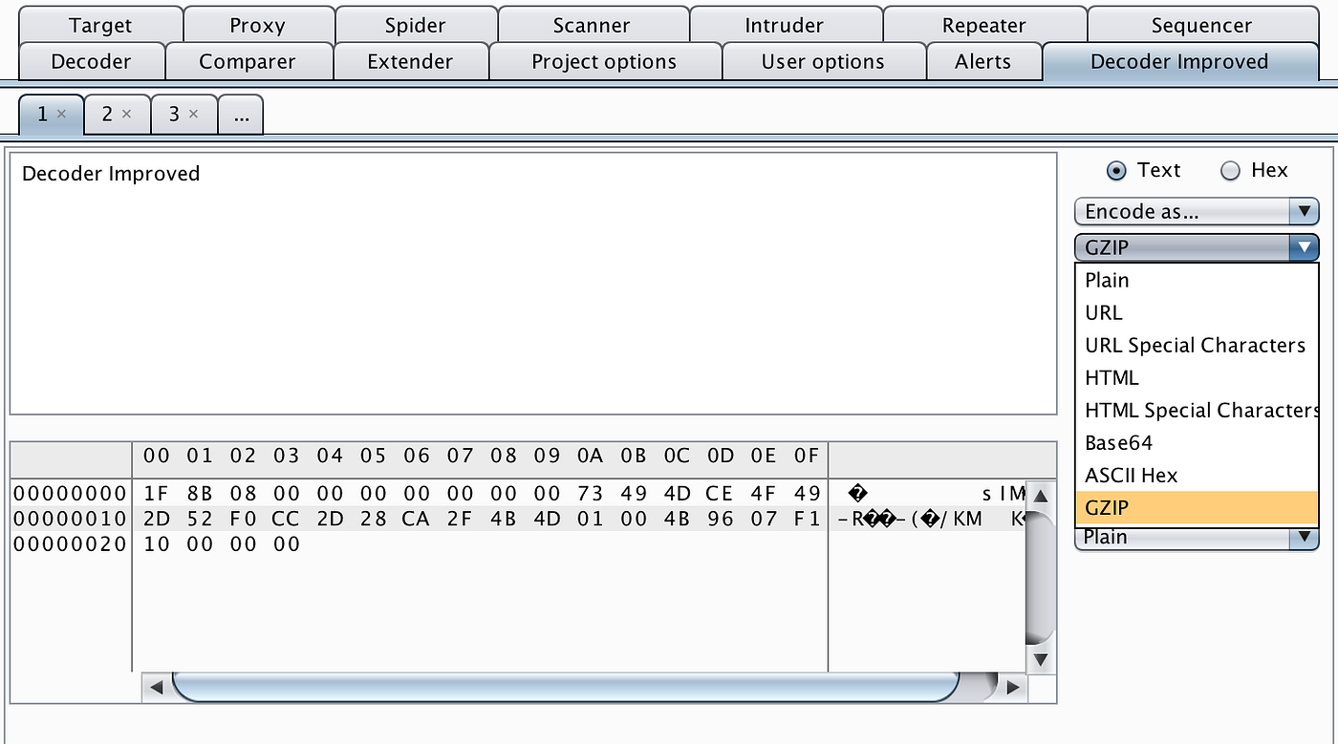Open a new tab with the ... tab
Viewport: 1338px width, 744px height.
tap(241, 115)
